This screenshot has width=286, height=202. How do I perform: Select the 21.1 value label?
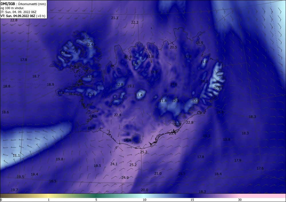(115, 18)
